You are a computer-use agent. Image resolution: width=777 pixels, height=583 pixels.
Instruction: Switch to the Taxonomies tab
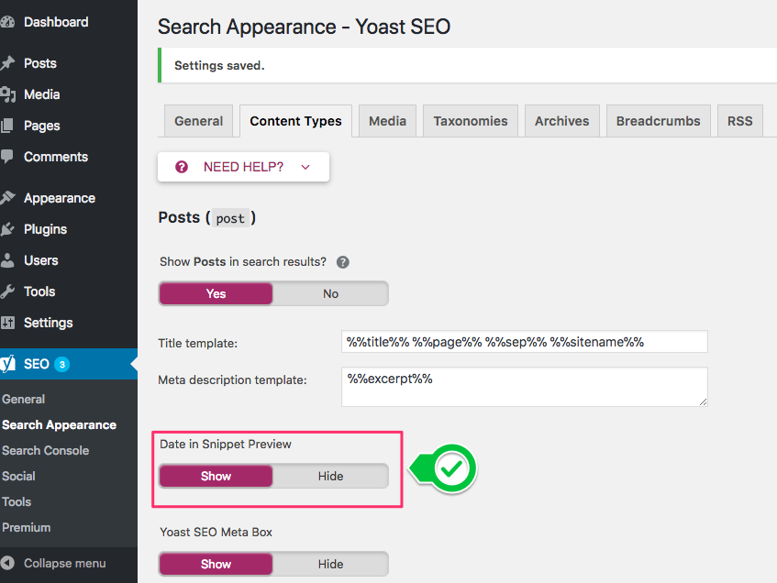471,121
